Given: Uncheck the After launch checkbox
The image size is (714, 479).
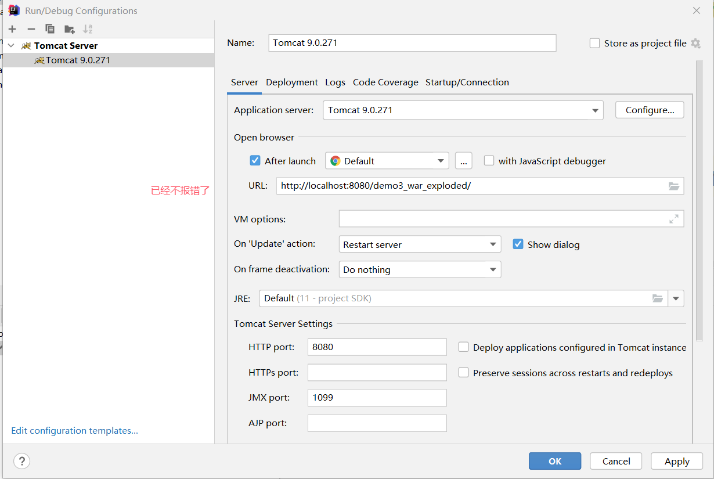Looking at the screenshot, I should click(x=255, y=161).
